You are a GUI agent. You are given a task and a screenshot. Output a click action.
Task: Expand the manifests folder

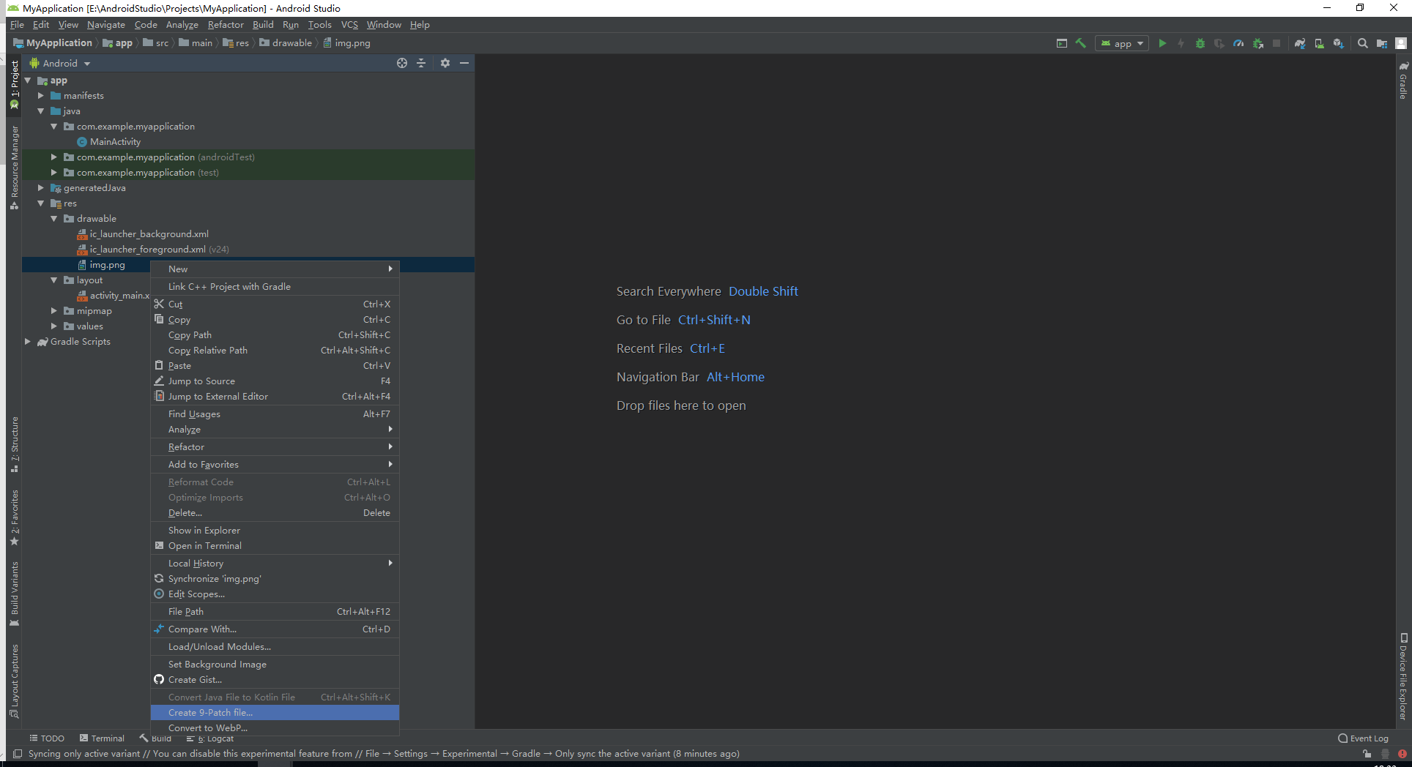[42, 95]
